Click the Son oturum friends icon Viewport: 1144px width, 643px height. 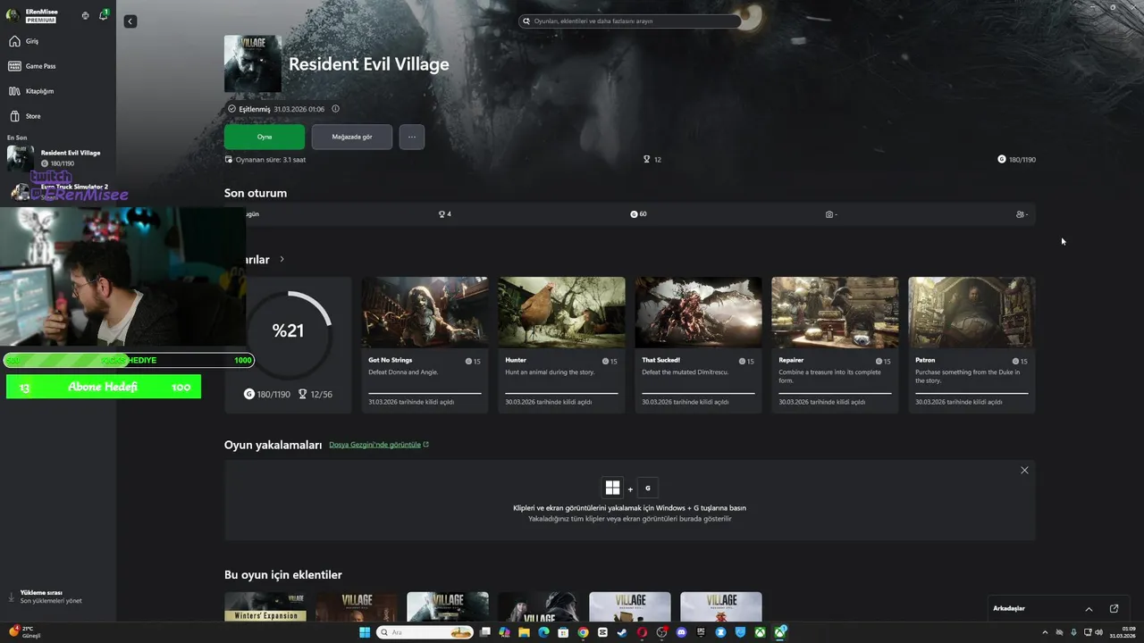(x=1020, y=214)
